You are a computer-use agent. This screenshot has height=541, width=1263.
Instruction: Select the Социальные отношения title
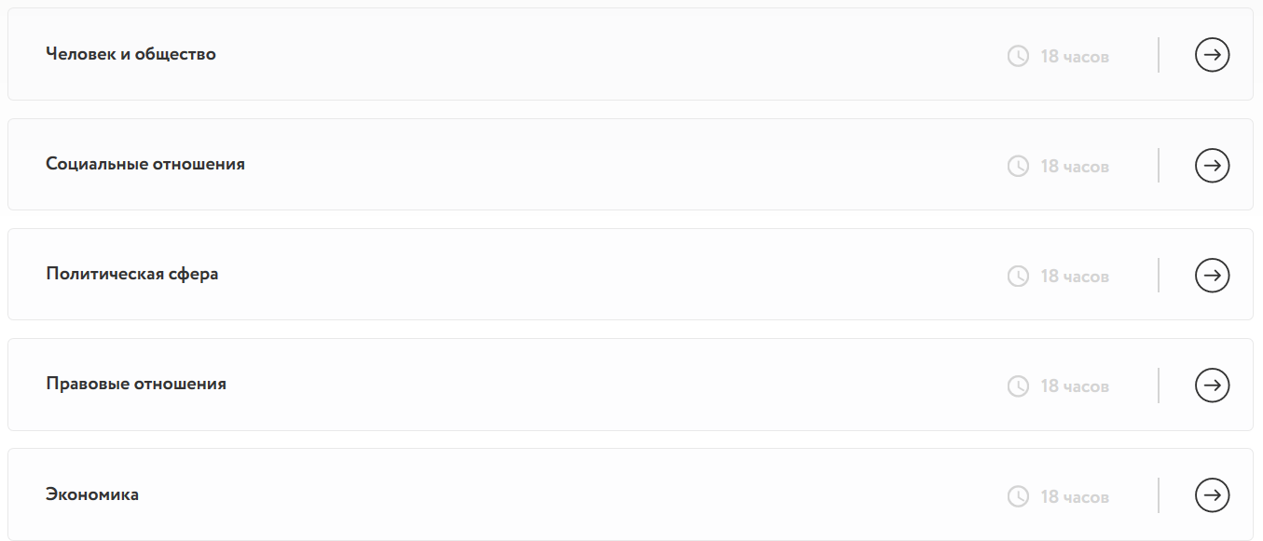pyautogui.click(x=145, y=164)
